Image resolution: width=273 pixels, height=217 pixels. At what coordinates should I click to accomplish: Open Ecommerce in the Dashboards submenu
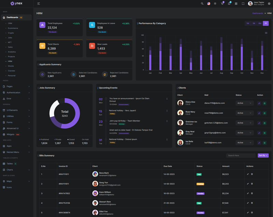tap(13, 28)
